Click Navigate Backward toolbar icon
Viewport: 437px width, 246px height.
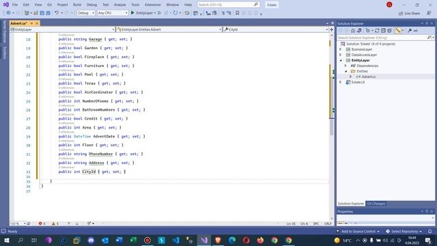coord(8,13)
